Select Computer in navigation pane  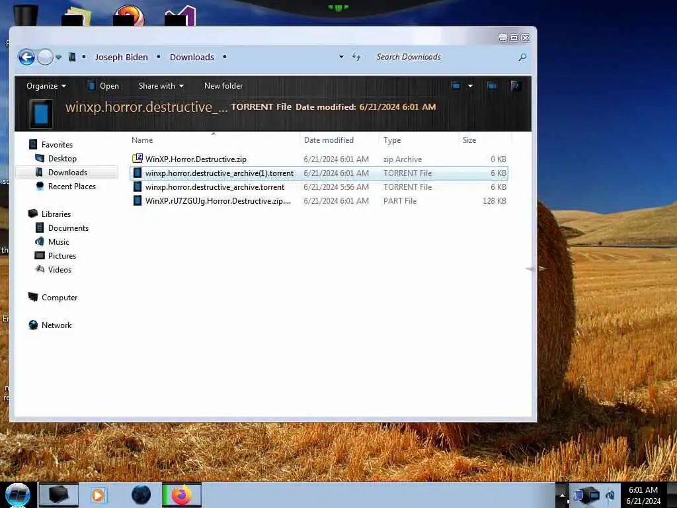coord(53,297)
